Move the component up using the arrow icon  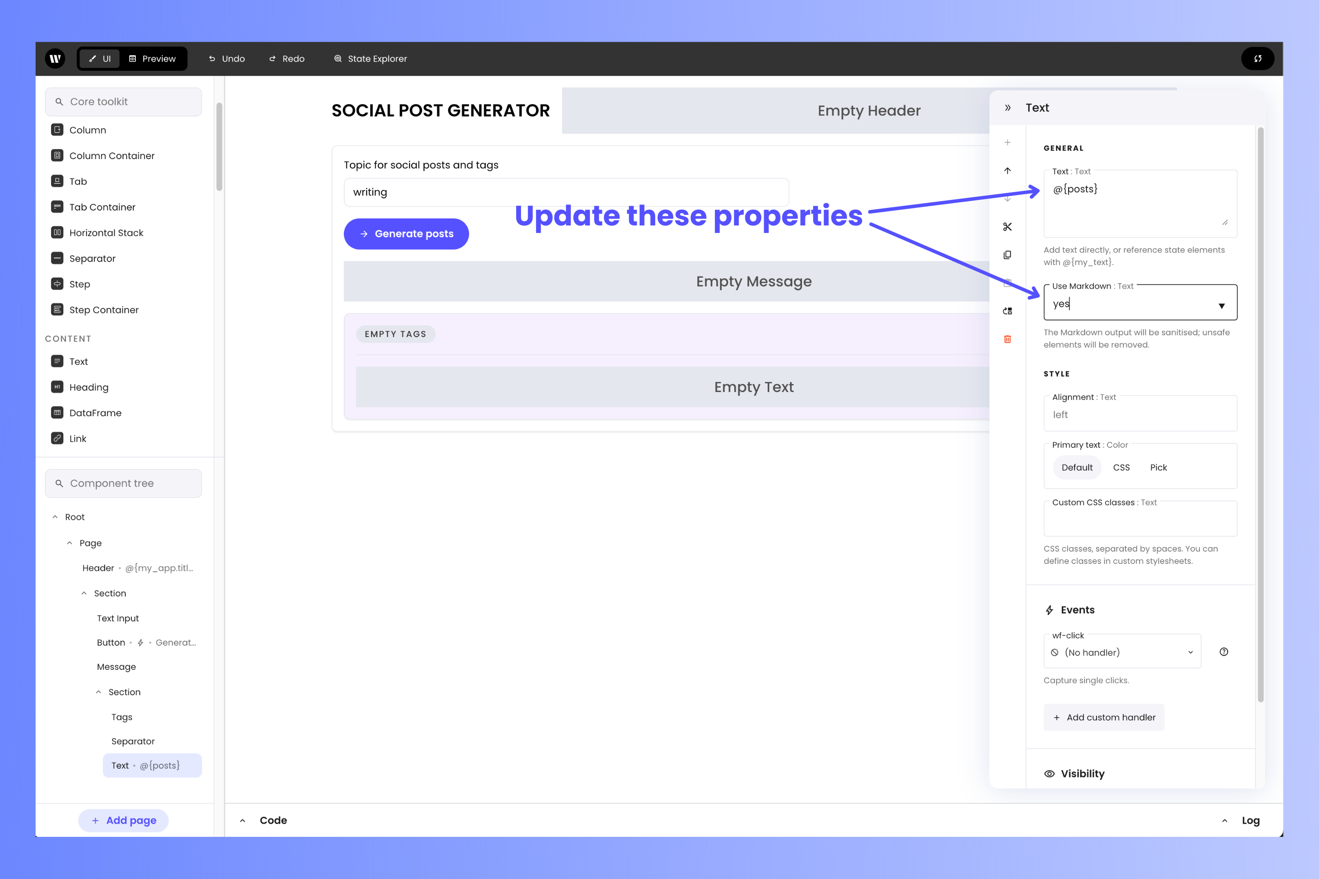(1008, 171)
